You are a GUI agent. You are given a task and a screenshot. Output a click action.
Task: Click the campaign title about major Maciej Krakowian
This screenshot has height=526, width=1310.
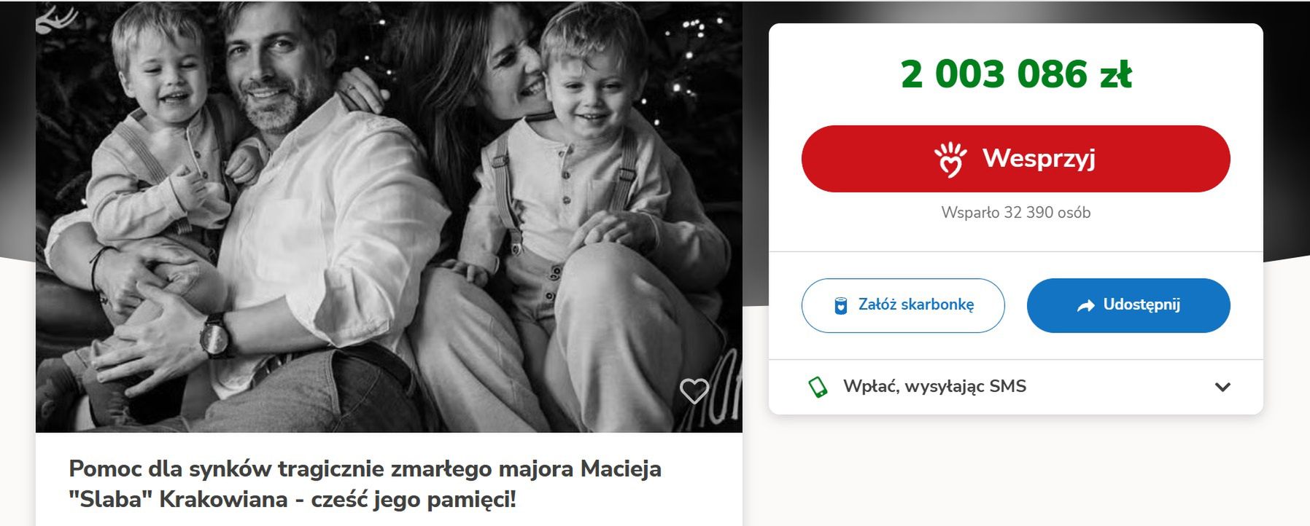(365, 484)
